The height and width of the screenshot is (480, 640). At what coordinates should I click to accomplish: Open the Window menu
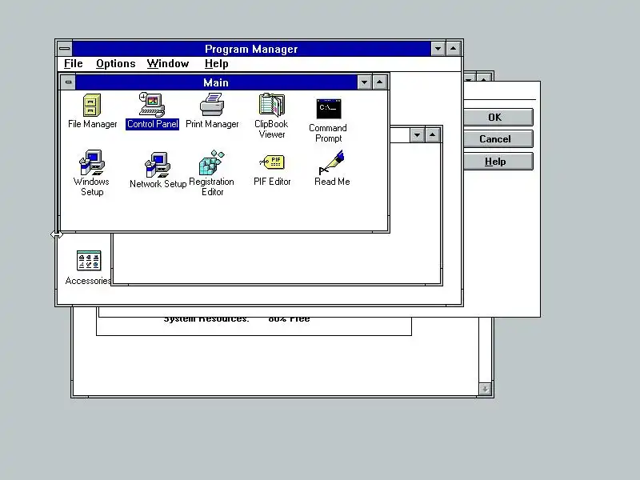(168, 64)
